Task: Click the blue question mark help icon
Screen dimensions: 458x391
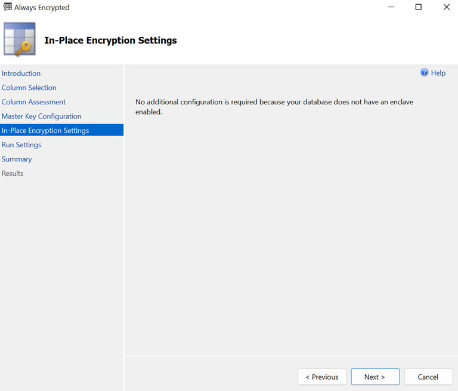Action: 424,73
